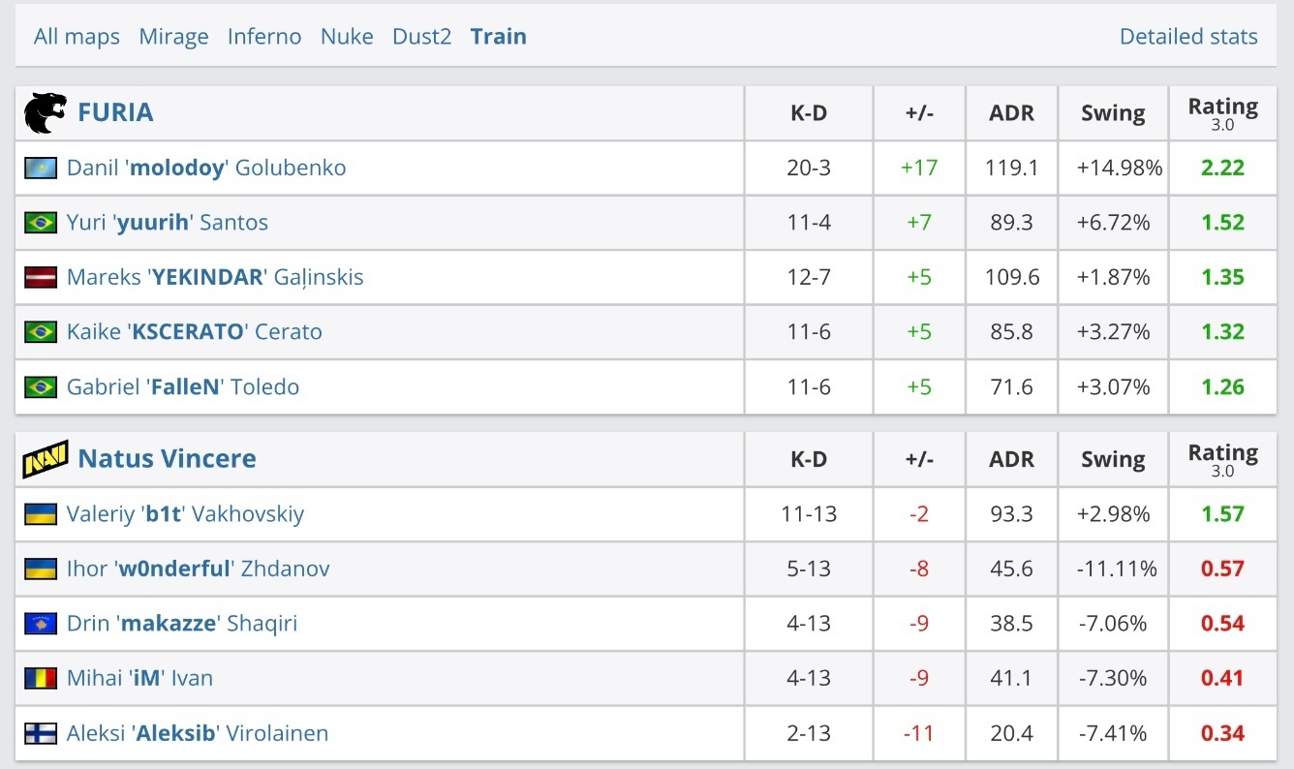
Task: Select the Mirage map tab
Action: tap(173, 37)
